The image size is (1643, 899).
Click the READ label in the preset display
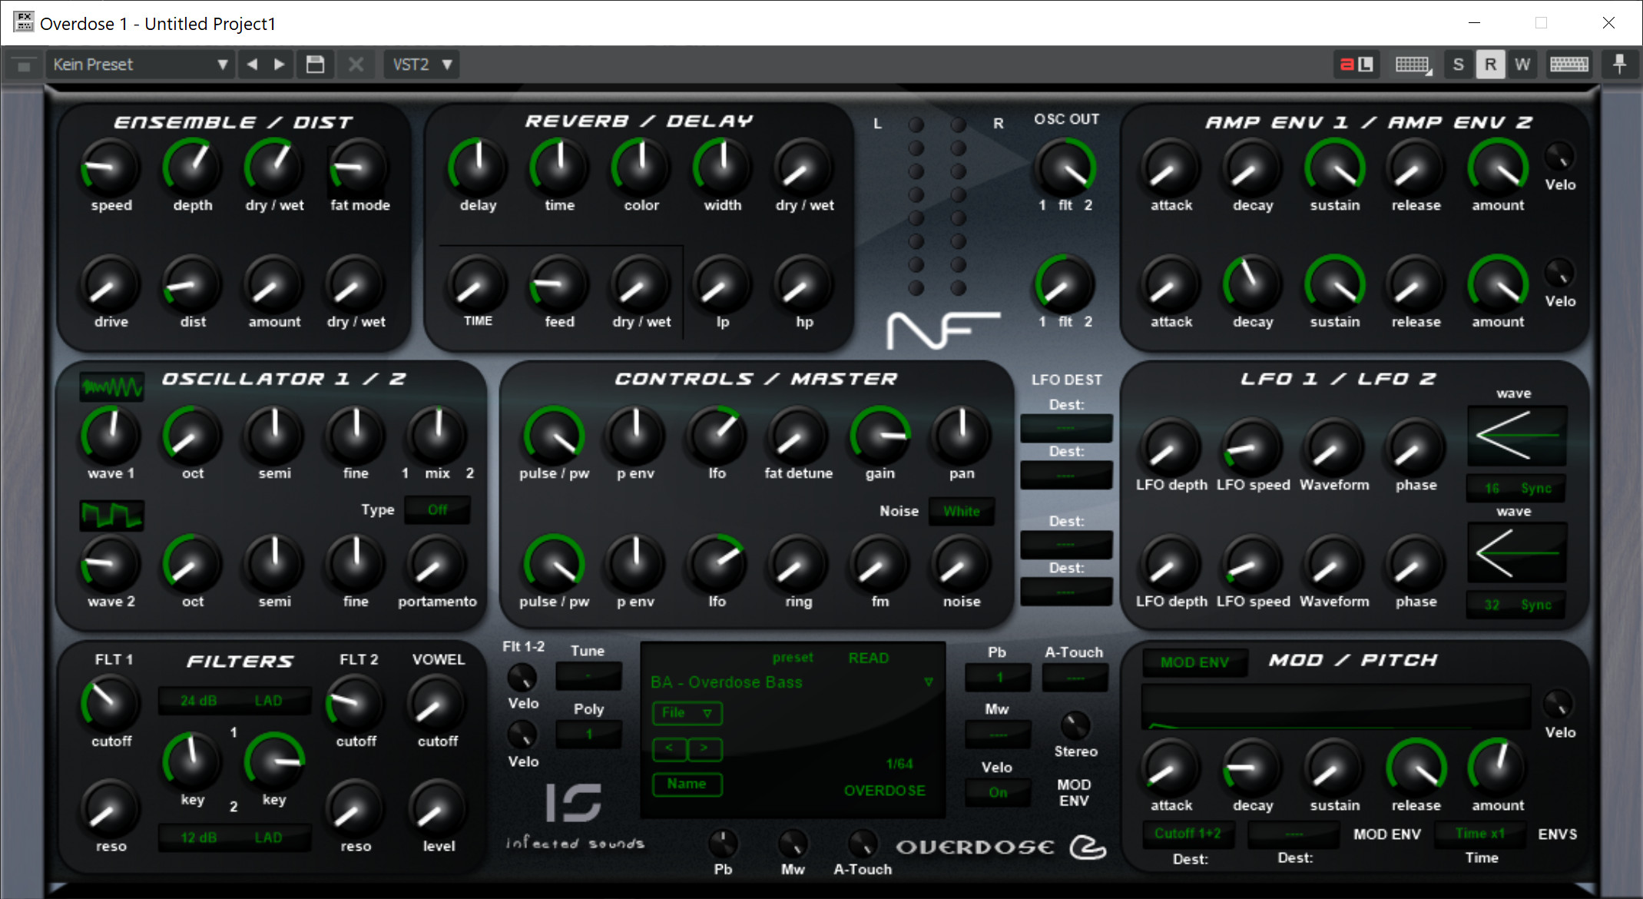(x=868, y=658)
